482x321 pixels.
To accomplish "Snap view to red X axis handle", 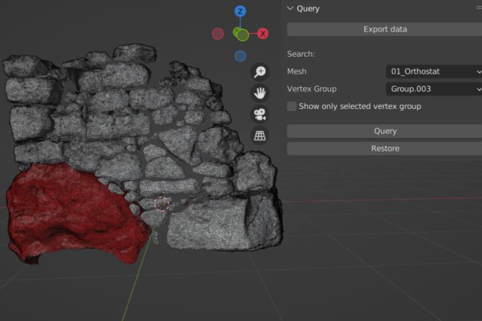I will pyautogui.click(x=263, y=34).
